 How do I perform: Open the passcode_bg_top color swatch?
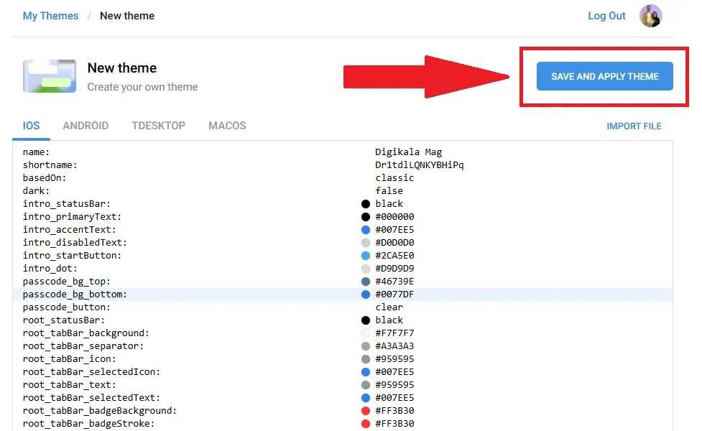366,282
